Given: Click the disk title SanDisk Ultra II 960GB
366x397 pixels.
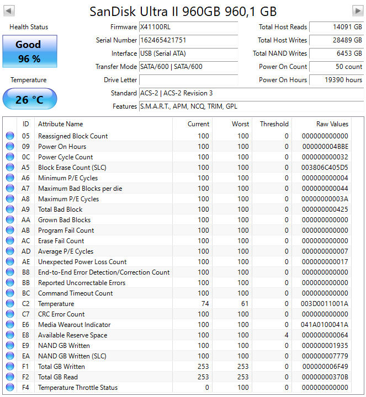Looking at the screenshot, I should coord(183,12).
